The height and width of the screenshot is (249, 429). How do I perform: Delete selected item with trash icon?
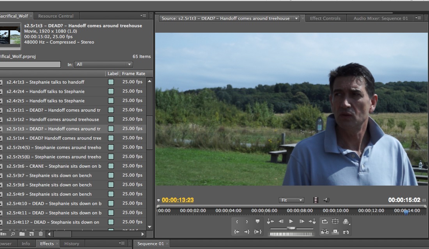pyautogui.click(x=41, y=234)
